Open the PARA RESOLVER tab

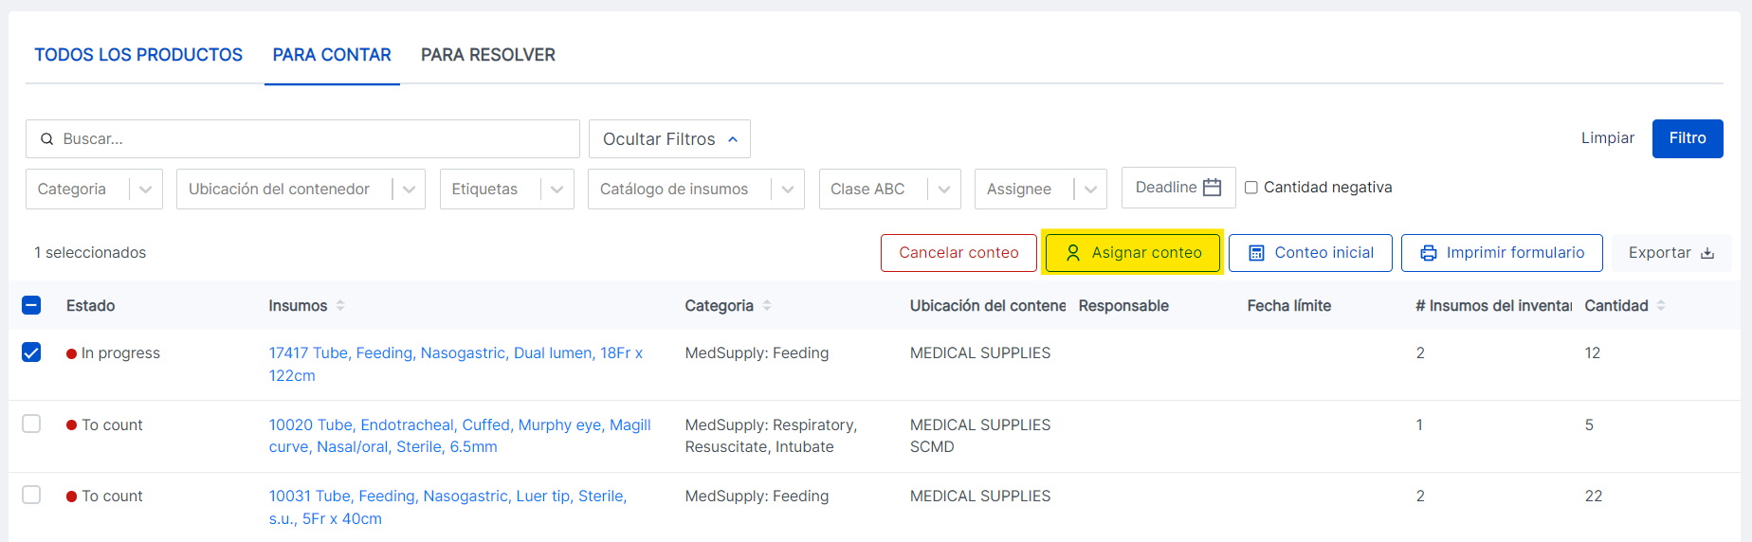(488, 55)
